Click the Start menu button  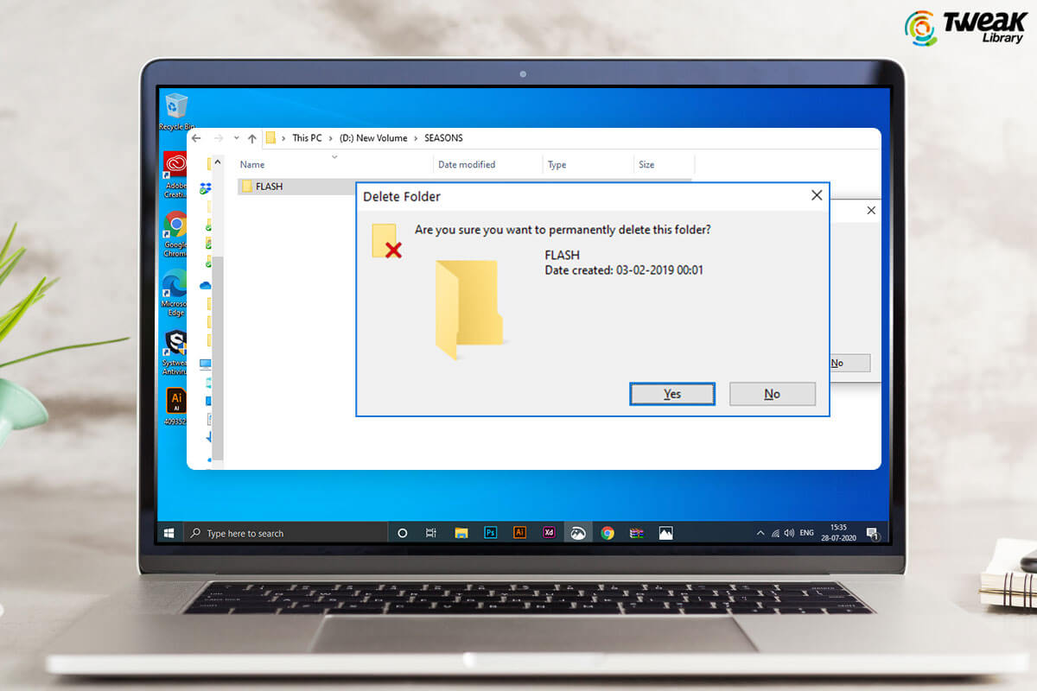click(x=169, y=532)
